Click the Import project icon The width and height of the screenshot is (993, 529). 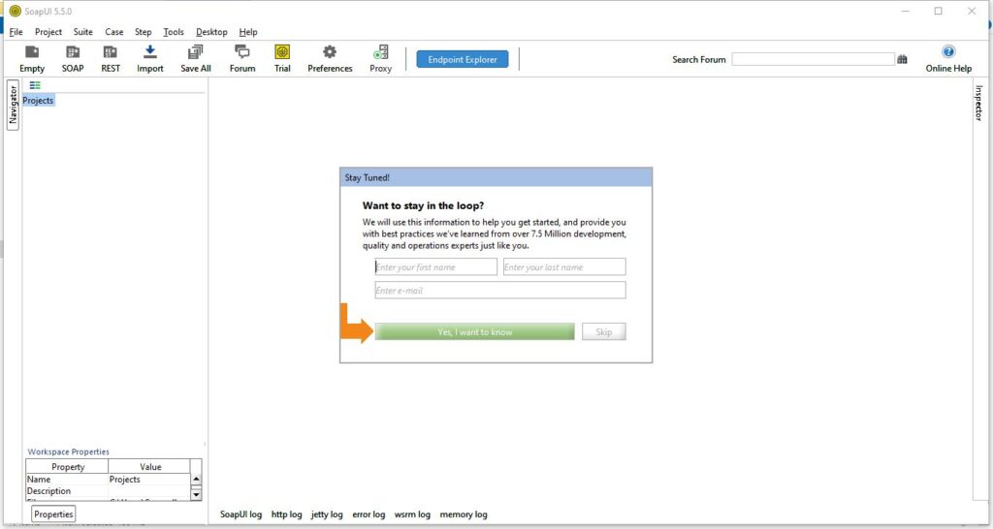150,59
